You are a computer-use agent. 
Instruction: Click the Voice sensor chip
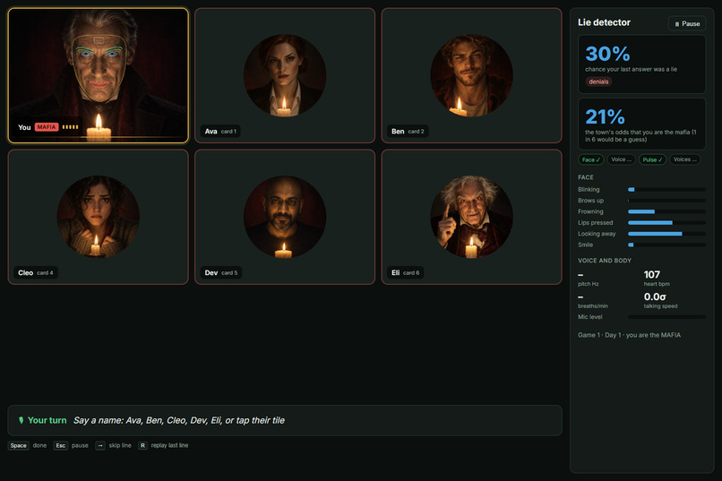tap(621, 159)
